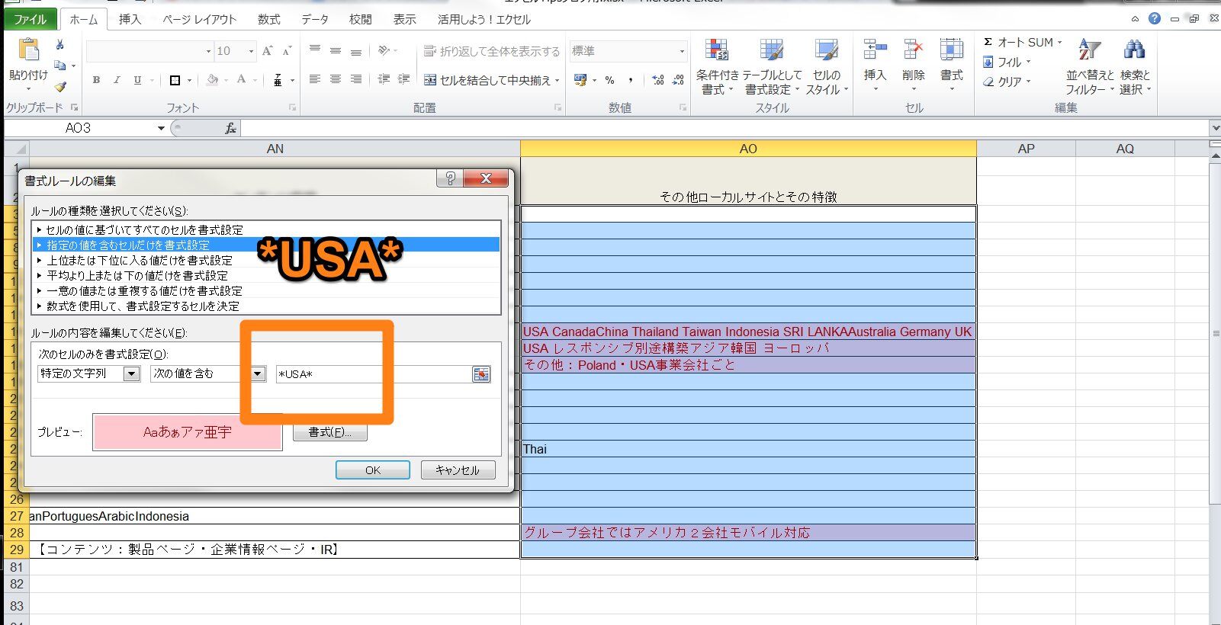The image size is (1221, 625).
Task: Click the Fill Color bucket icon
Action: coord(213,80)
